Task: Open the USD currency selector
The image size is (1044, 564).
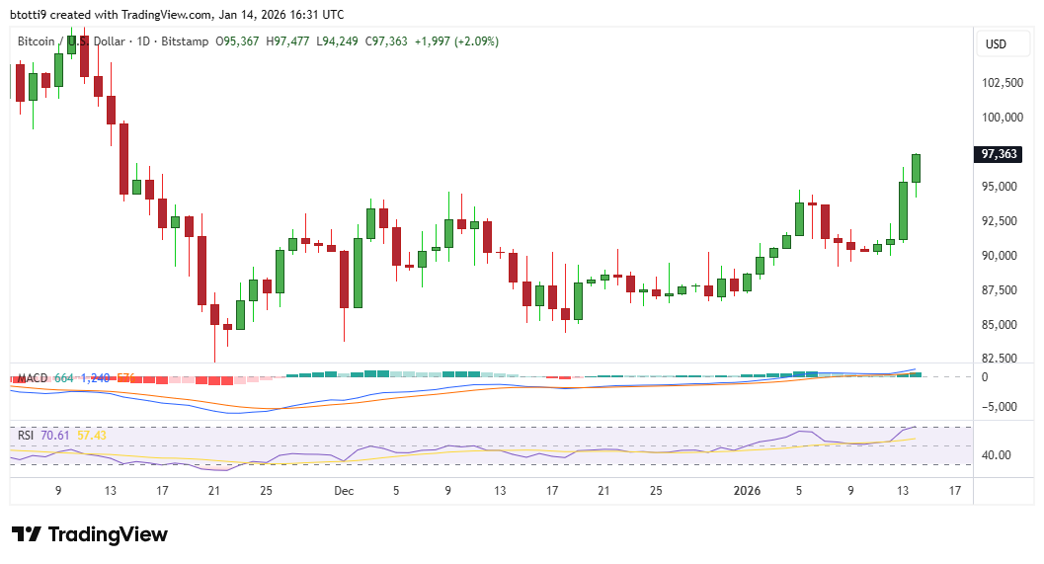Action: click(x=996, y=44)
